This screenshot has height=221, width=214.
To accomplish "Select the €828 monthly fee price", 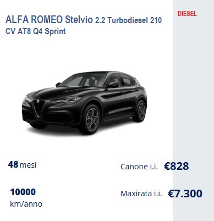I will (177, 166).
